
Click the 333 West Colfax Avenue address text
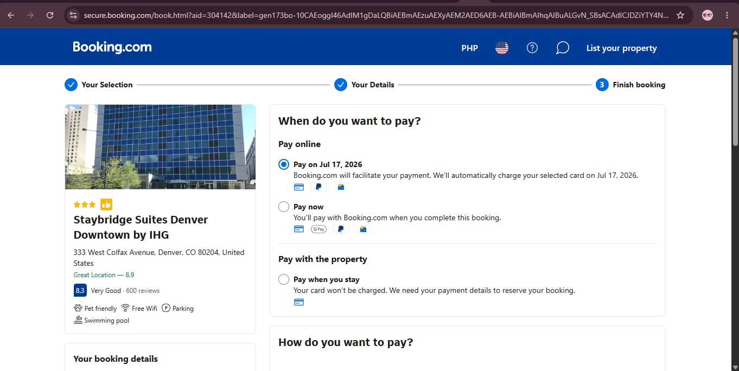159,258
